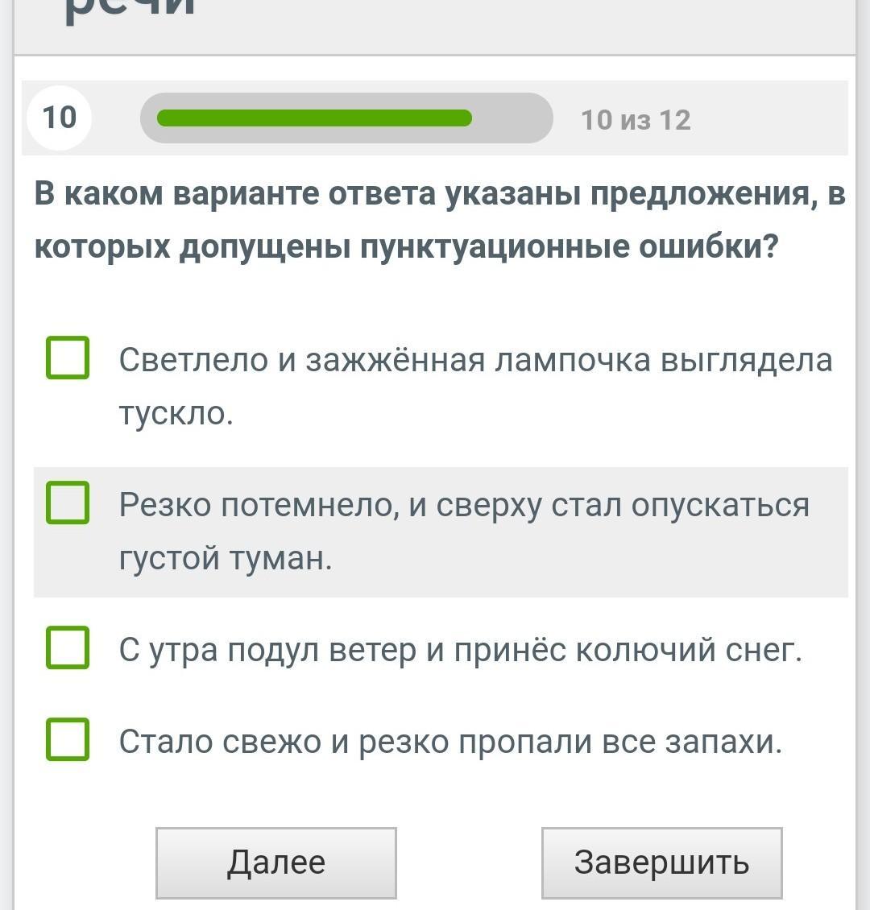Choose the answer text 'С утра подул ветер и принёс колючий снег'
The image size is (870, 910).
(460, 649)
